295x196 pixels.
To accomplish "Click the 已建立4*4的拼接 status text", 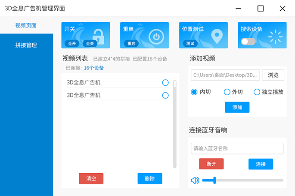I will click(112, 59).
